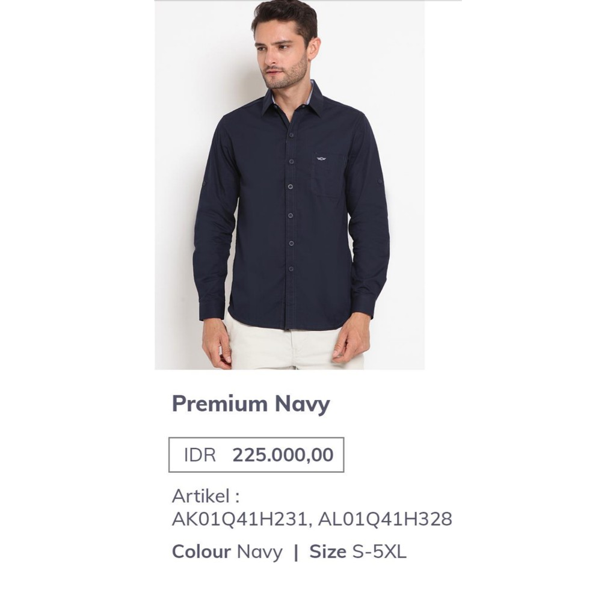Open the navy shirt product photo
The image size is (616, 616).
click(289, 185)
